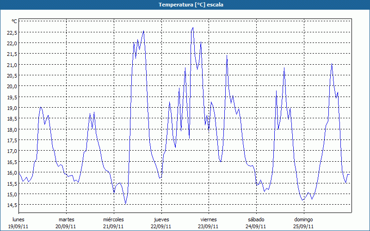Select the 23/09/11 date label
This screenshot has height=231, width=370.
pyautogui.click(x=209, y=226)
